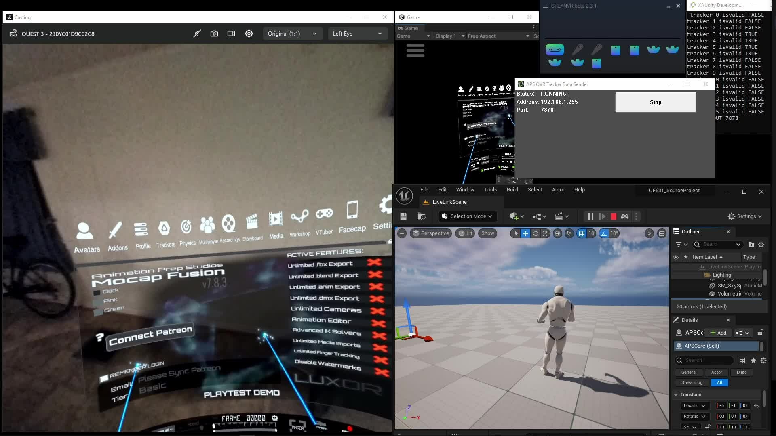This screenshot has width=776, height=436.
Task: Click the Quick Add to project icon
Action: [515, 216]
